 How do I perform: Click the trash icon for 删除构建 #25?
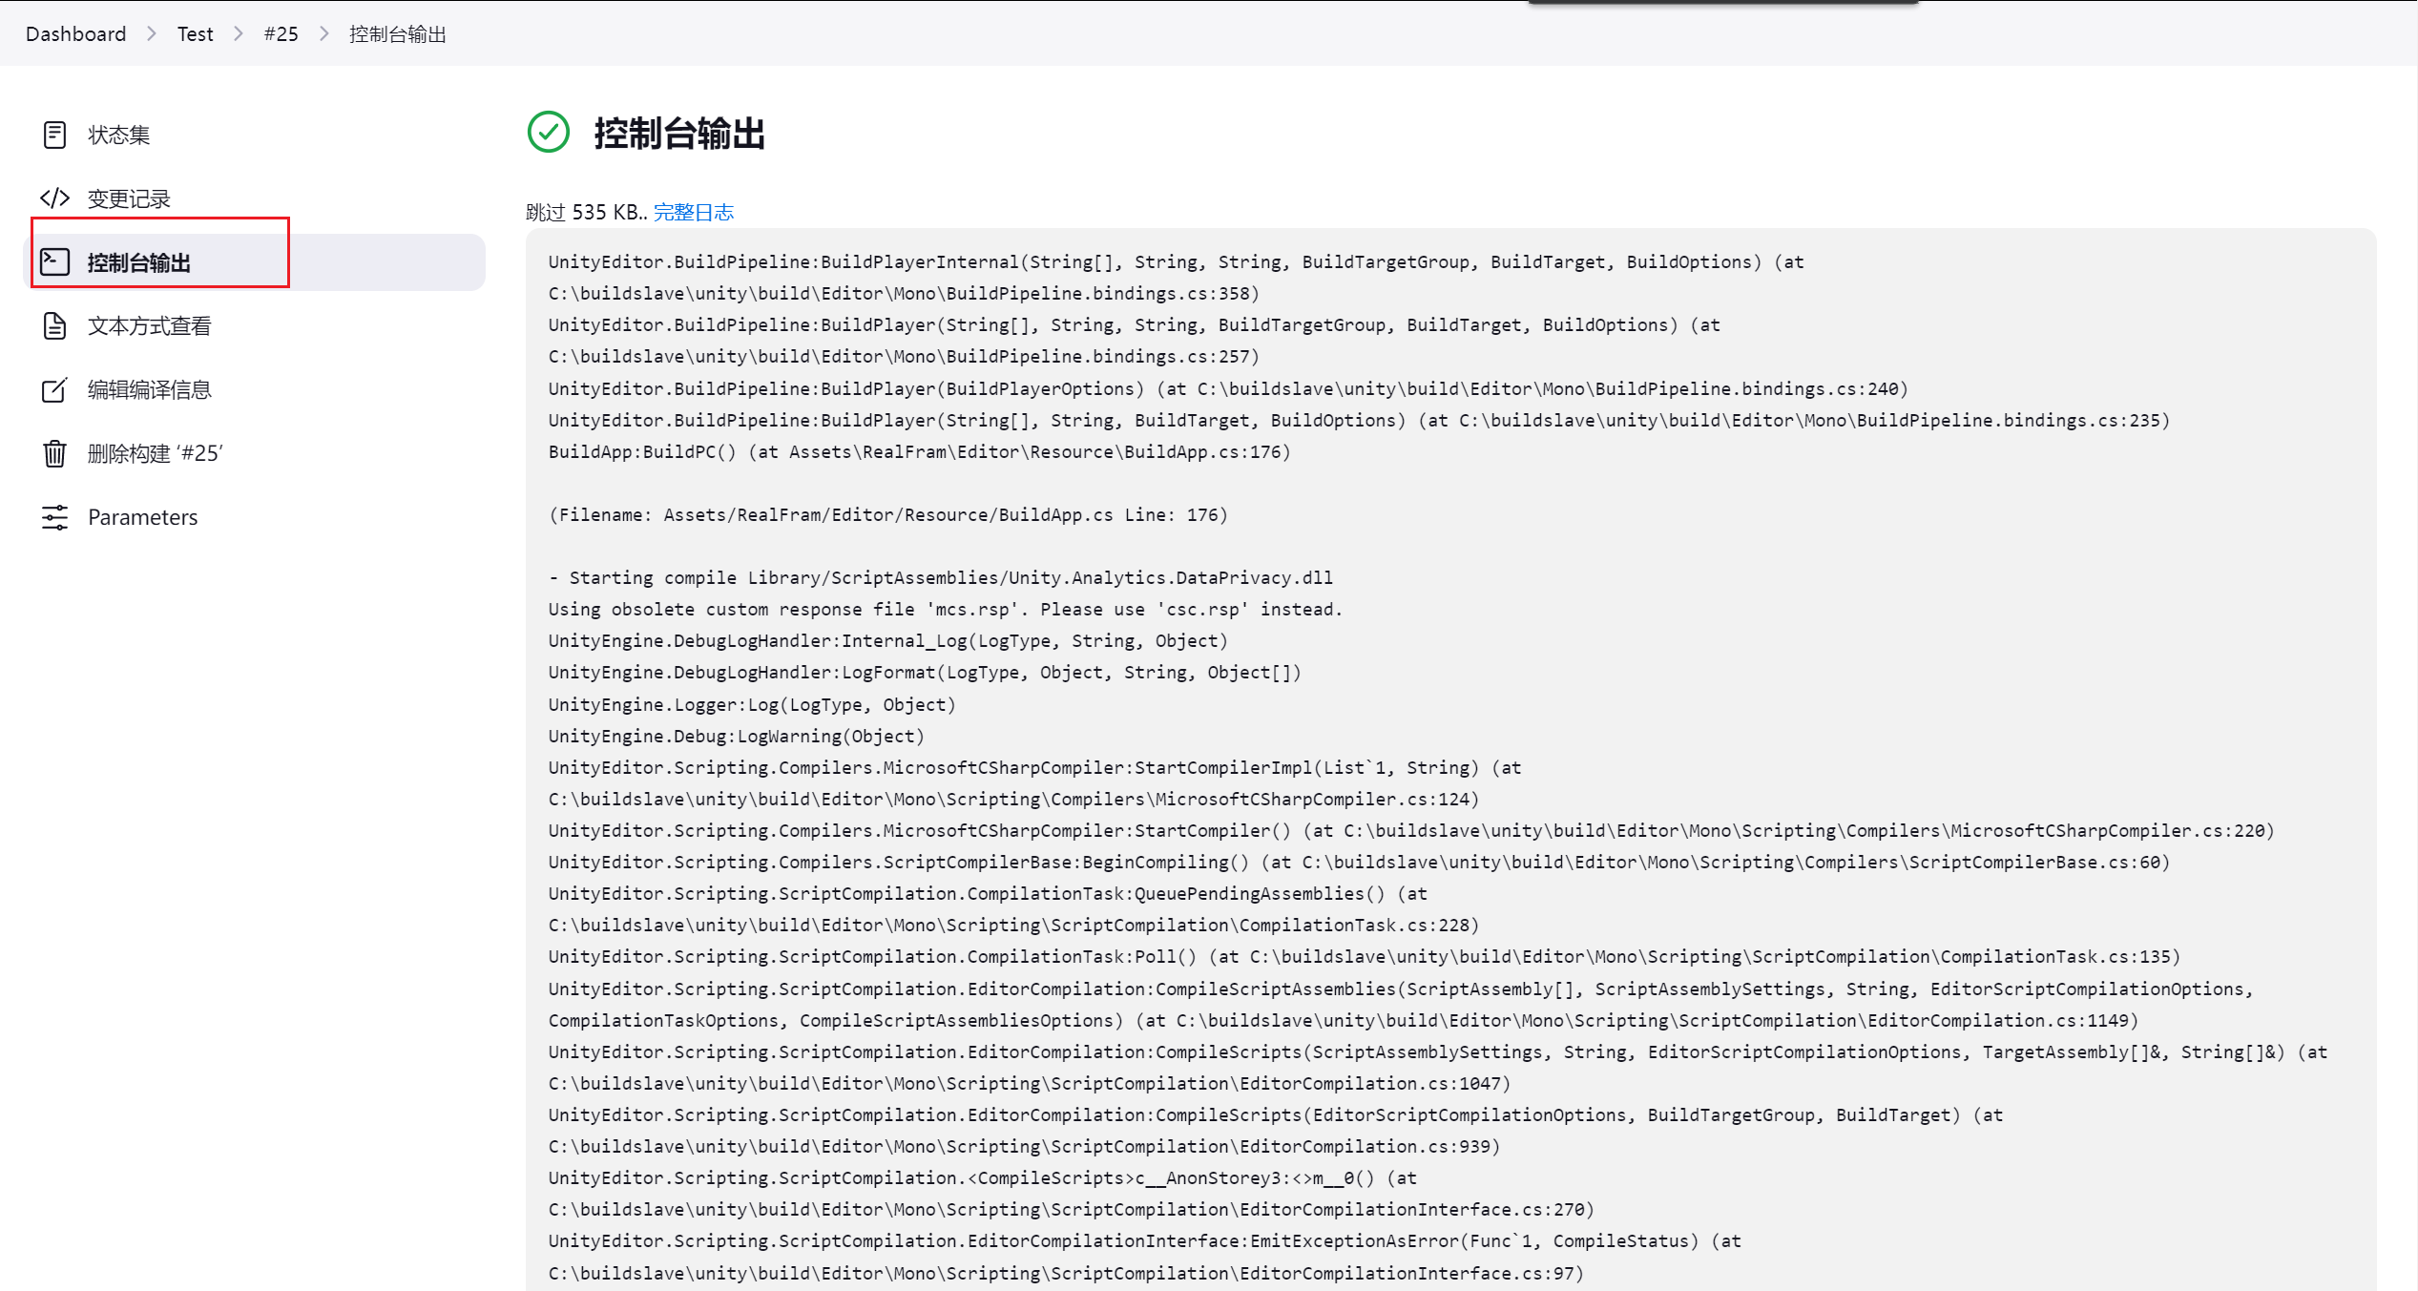[x=54, y=453]
